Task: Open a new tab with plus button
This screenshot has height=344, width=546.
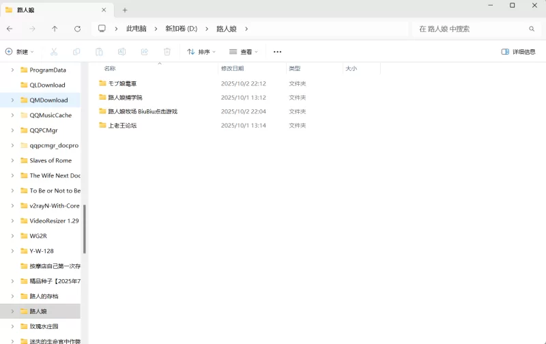Action: [125, 10]
